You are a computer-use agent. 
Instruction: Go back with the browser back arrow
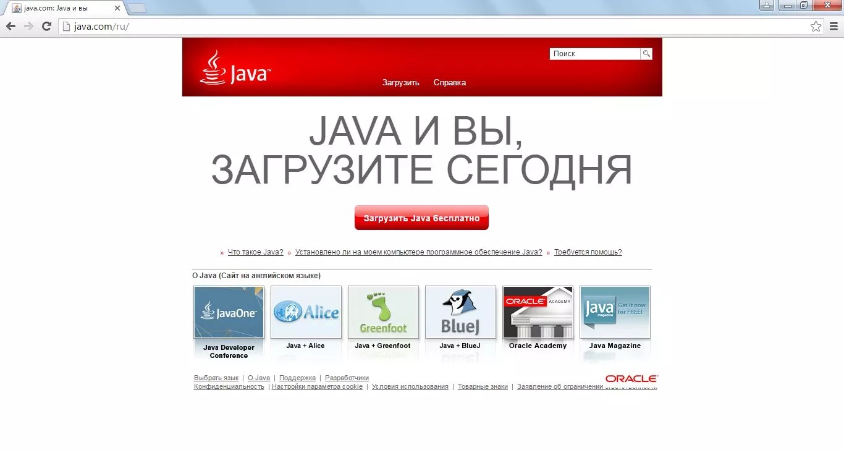click(x=11, y=26)
